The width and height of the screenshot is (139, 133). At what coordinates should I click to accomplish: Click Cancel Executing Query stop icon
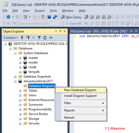coord(86,23)
